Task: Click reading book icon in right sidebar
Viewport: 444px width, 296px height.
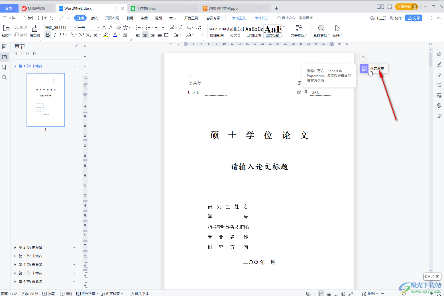Action: pos(439,116)
